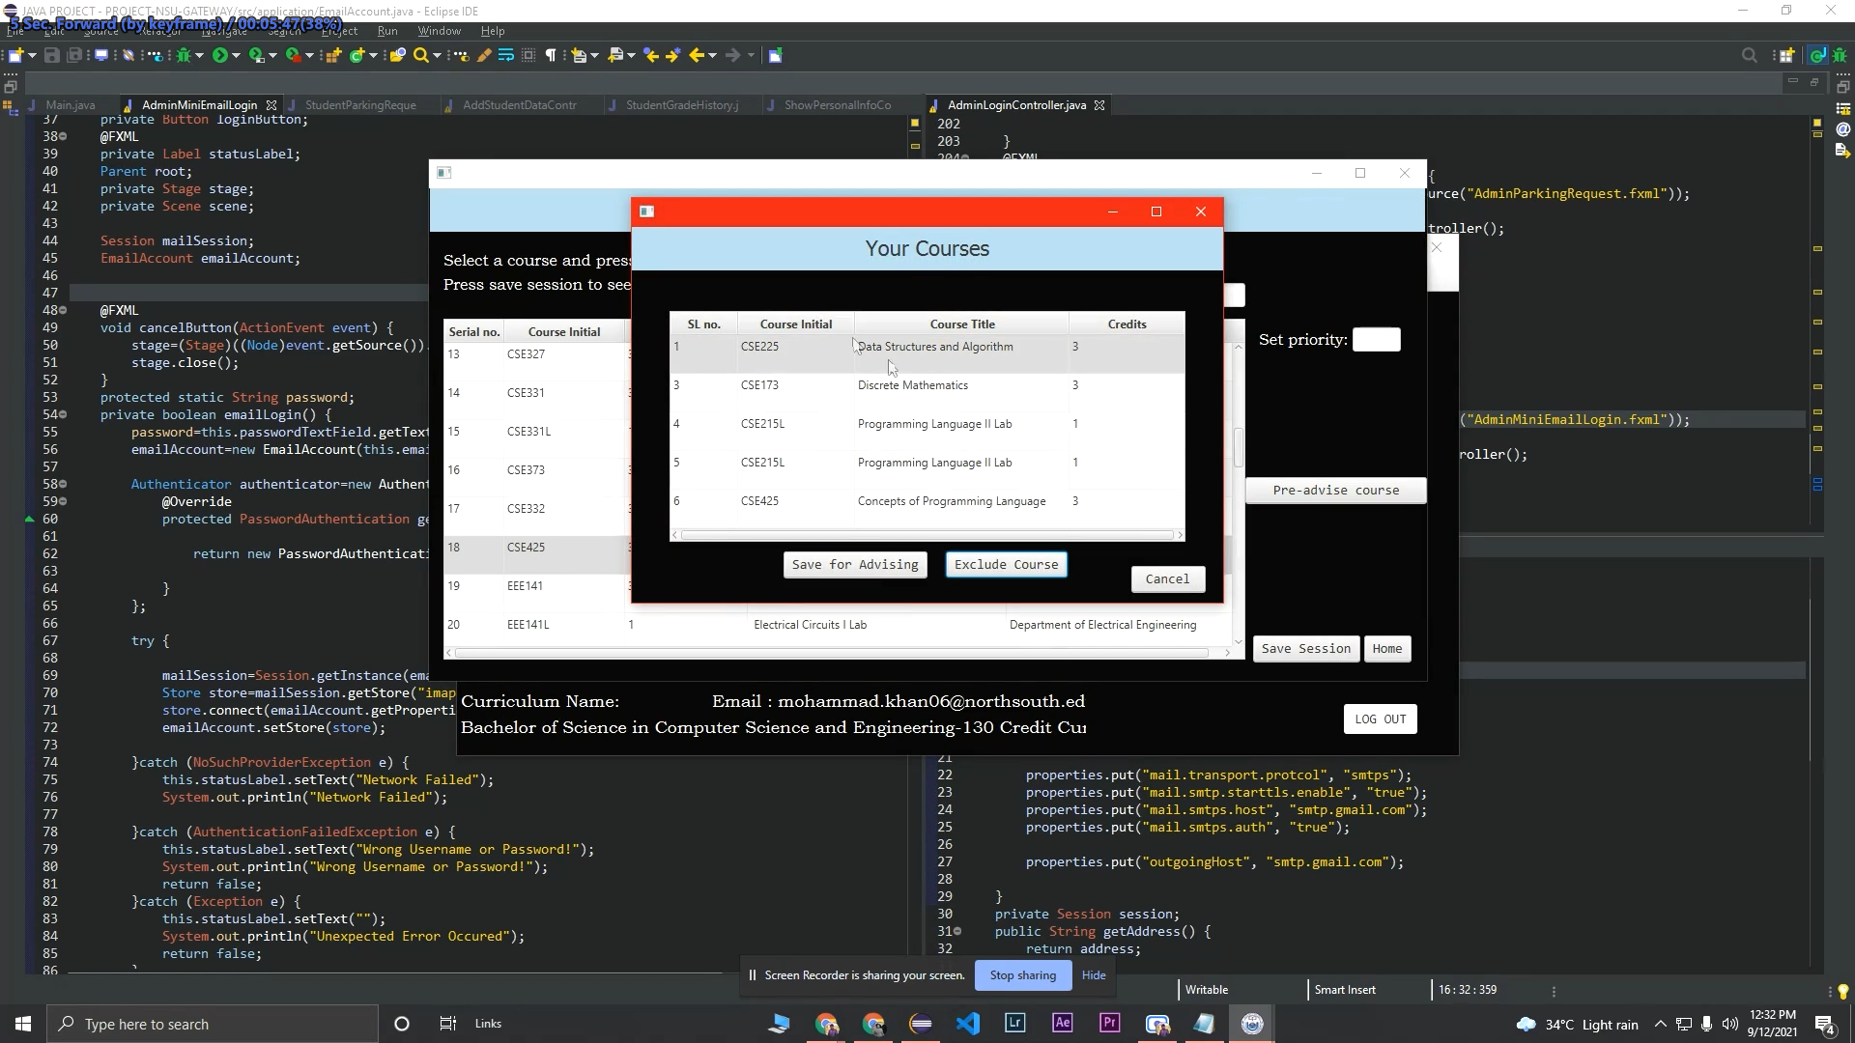Viewport: 1855px width, 1043px height.
Task: Open the Windows notification center icon
Action: coord(1824,1025)
